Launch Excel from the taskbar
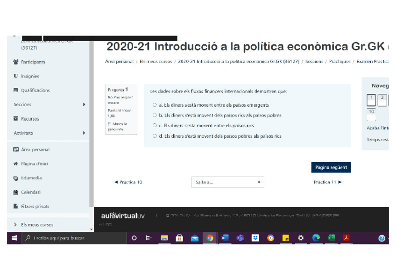Viewport: 396px width, 280px height. click(331, 238)
